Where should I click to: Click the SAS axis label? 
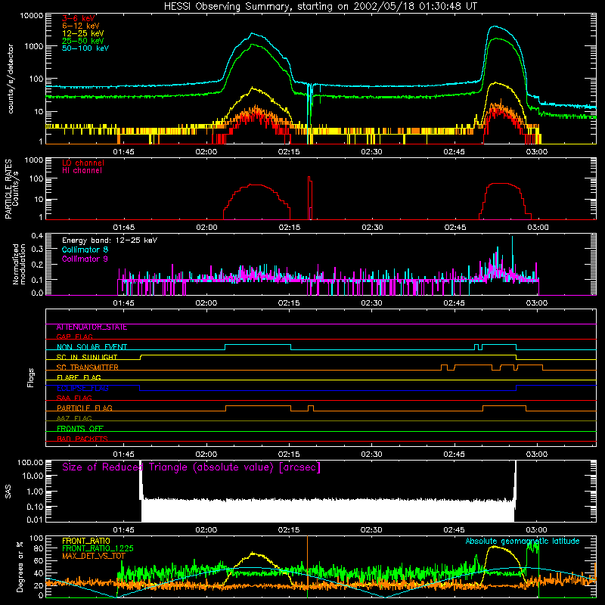[x=8, y=492]
